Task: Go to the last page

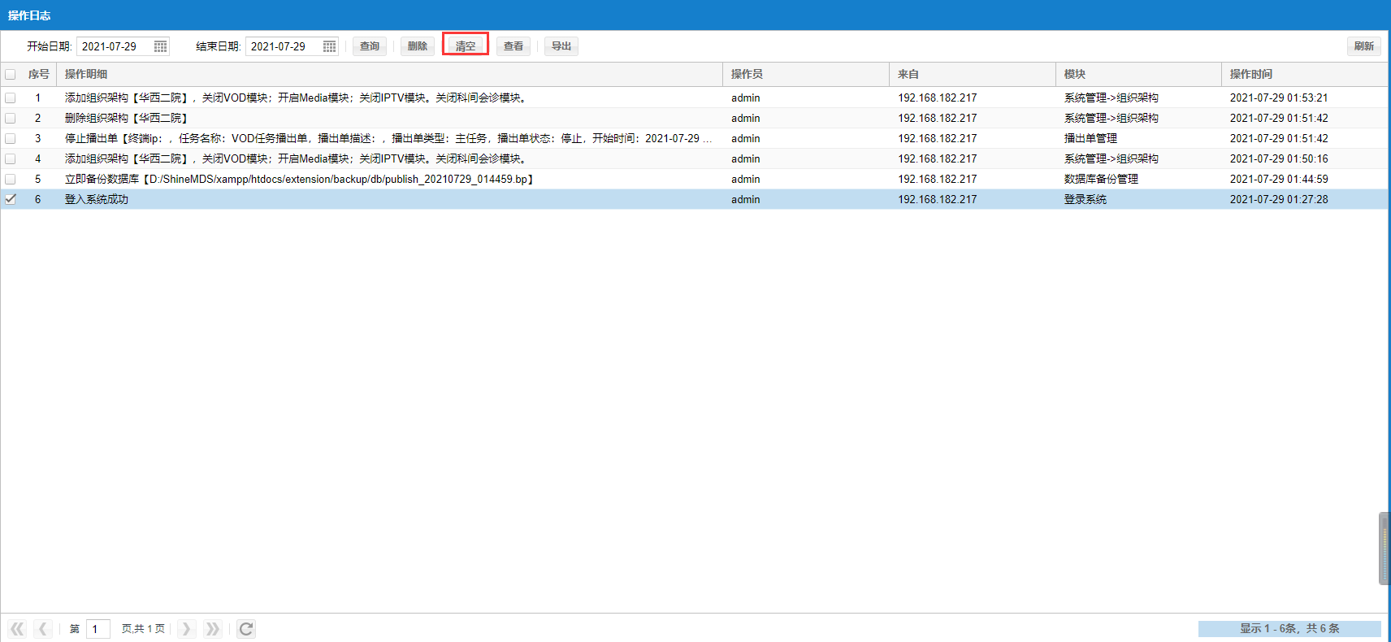Action: [x=212, y=629]
